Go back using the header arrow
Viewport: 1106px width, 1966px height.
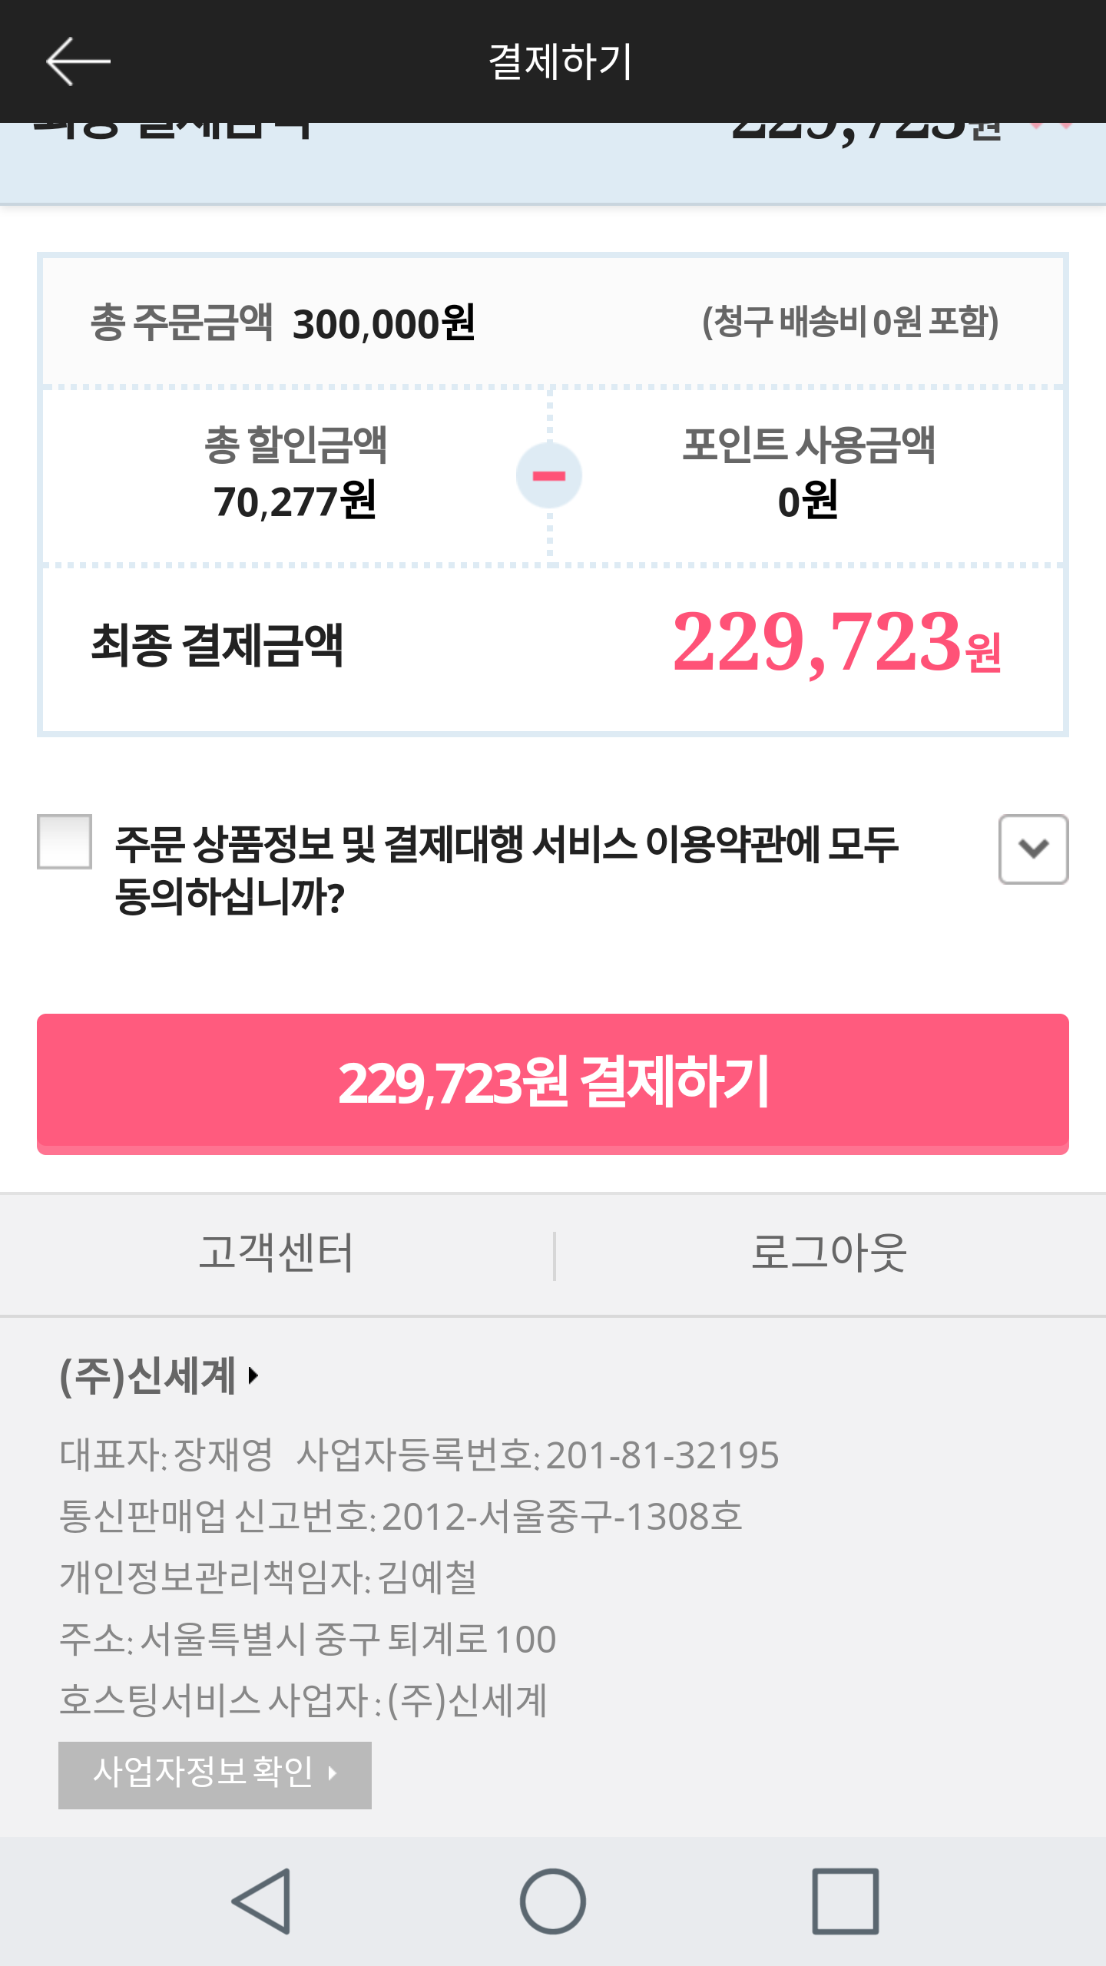[x=78, y=61]
